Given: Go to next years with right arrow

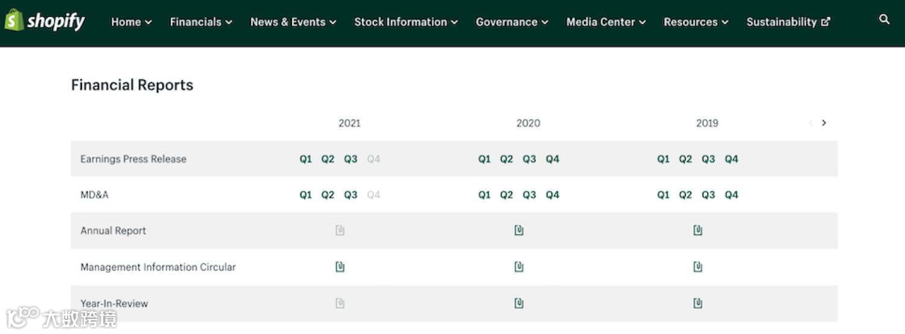Looking at the screenshot, I should (824, 123).
